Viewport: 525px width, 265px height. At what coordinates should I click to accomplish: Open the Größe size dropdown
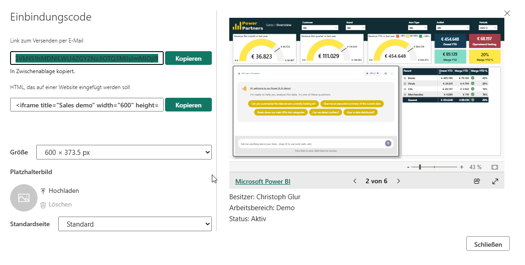tap(124, 152)
